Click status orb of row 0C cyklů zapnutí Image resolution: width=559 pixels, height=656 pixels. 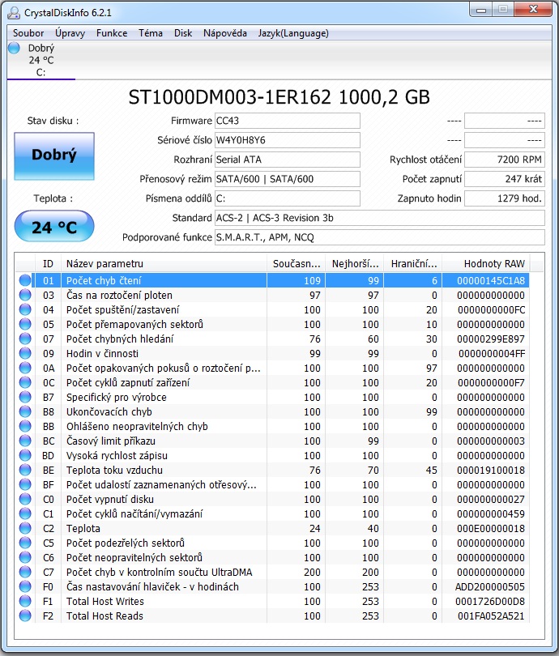[x=25, y=383]
